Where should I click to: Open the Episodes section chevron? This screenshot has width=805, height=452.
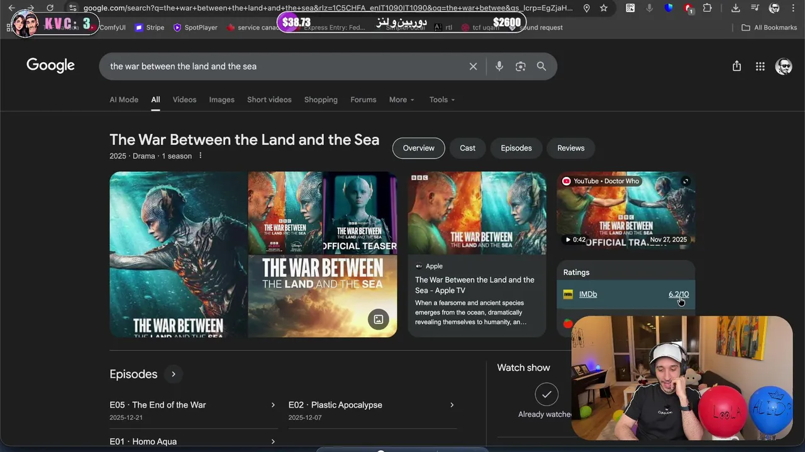pos(174,374)
